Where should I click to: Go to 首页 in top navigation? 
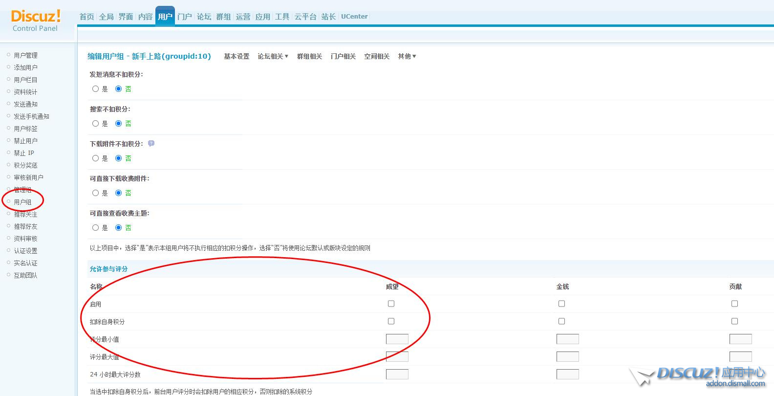coord(87,17)
